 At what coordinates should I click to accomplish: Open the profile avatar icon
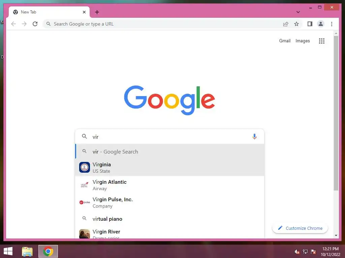click(x=321, y=24)
